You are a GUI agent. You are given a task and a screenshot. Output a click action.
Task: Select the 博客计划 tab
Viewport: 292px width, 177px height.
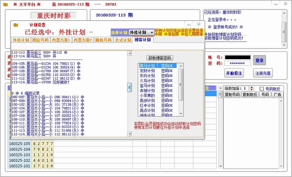tap(143, 40)
